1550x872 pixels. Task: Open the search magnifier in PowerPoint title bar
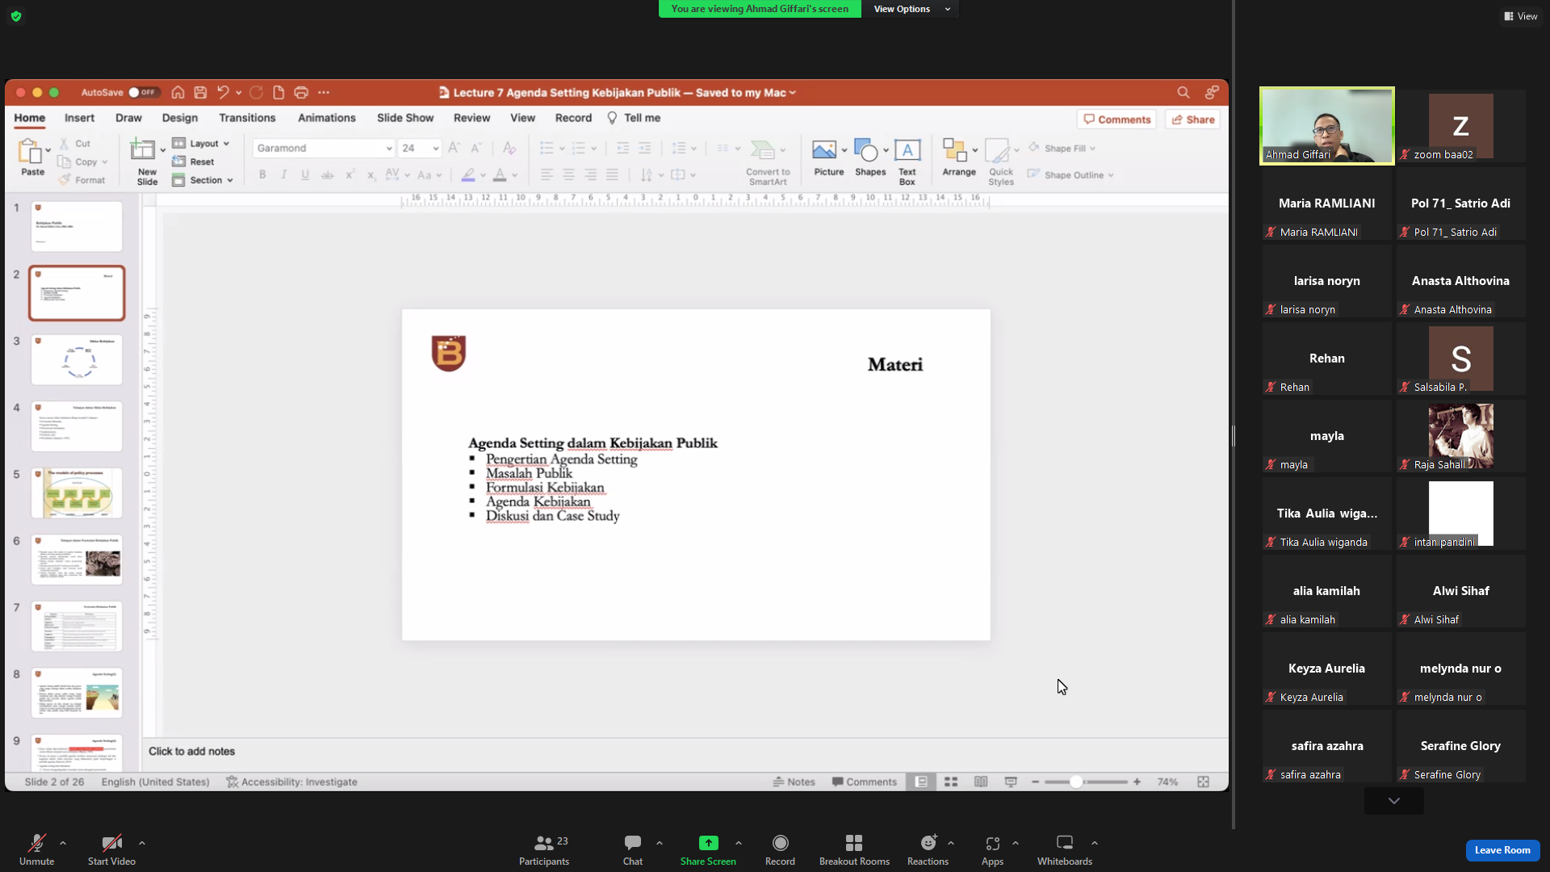1183,92
